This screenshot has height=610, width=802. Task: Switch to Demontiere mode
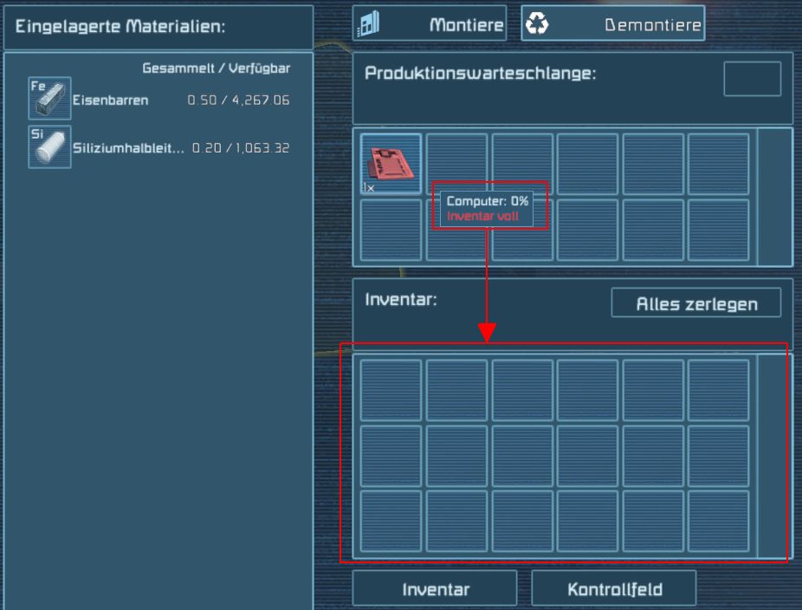(613, 24)
